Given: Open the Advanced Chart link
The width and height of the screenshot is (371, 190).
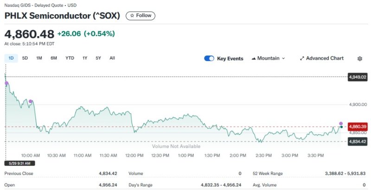Looking at the screenshot, I should tap(321, 58).
